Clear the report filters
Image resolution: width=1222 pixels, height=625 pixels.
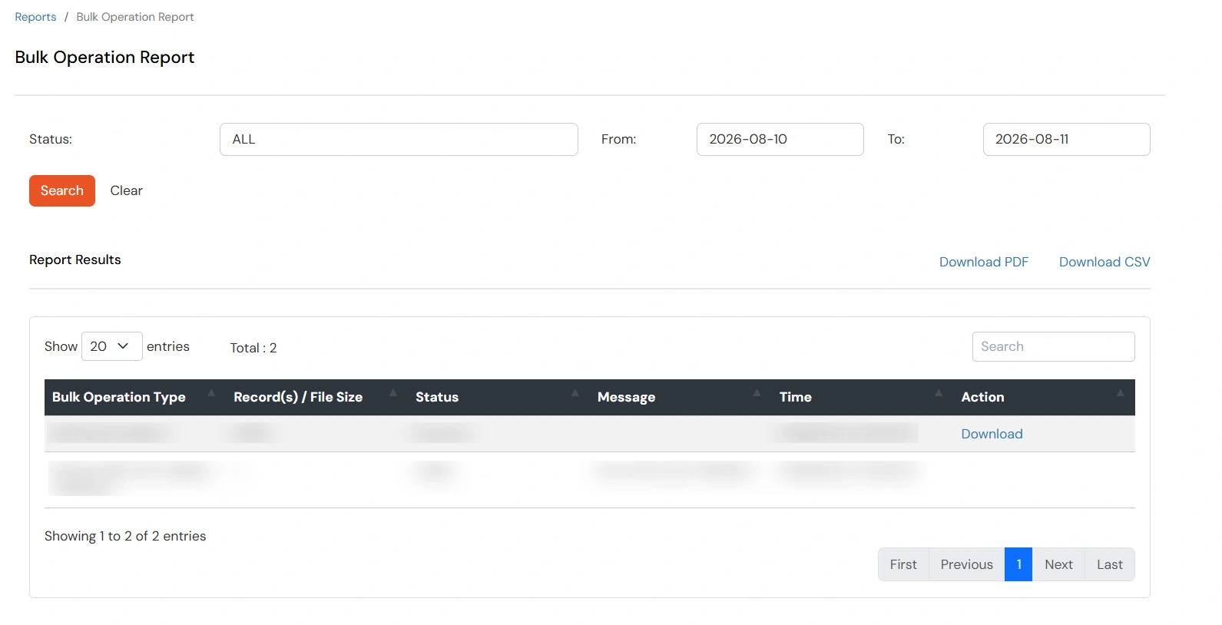tap(126, 190)
